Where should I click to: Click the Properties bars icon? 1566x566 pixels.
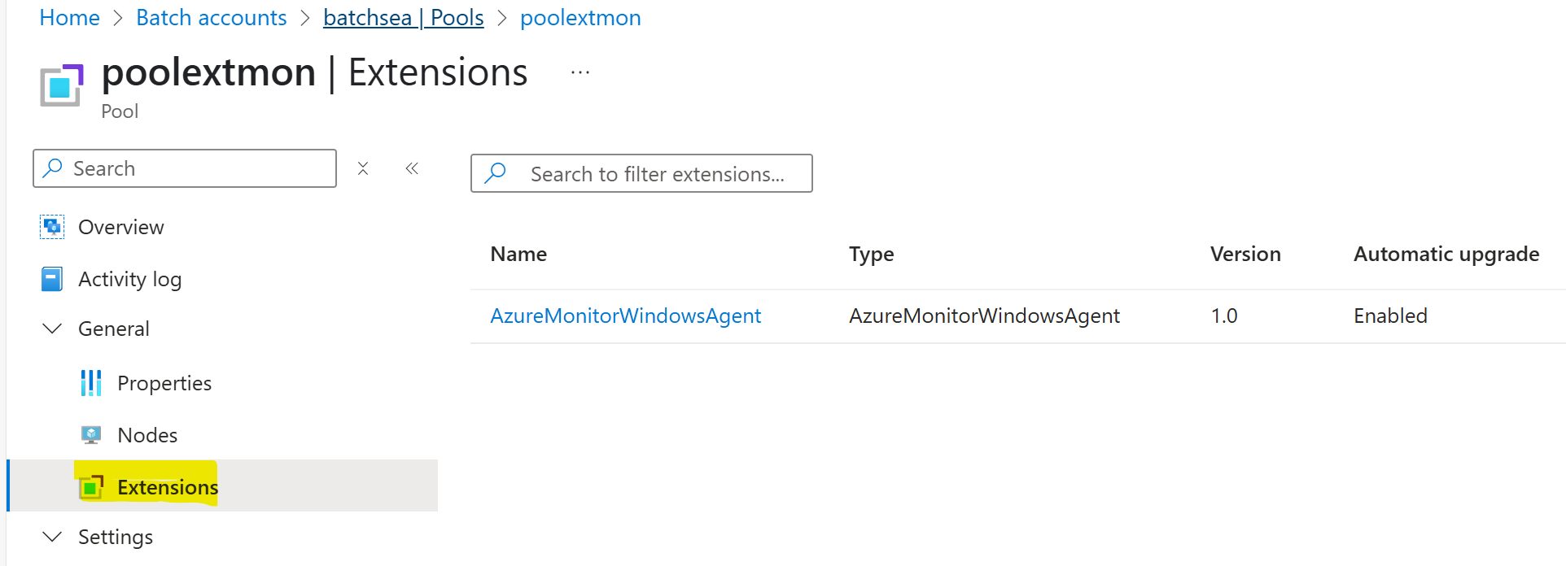pos(91,383)
